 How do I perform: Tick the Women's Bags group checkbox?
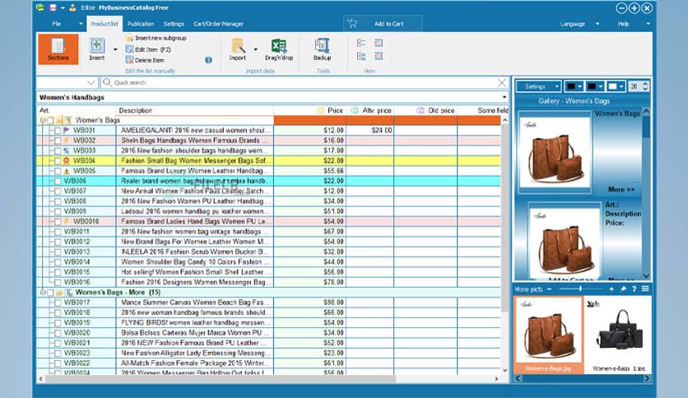click(50, 120)
